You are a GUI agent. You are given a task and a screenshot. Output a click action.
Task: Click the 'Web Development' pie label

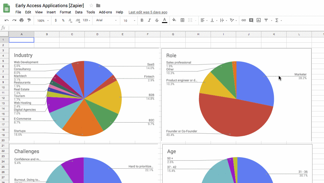pos(26,62)
